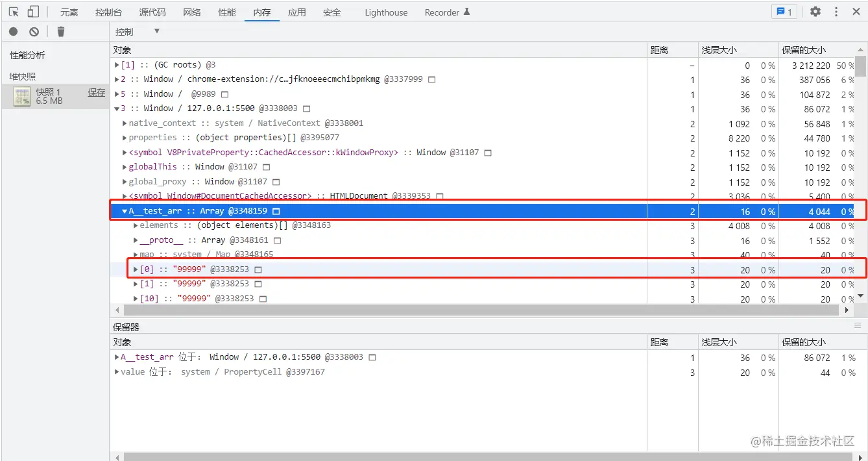Screen dimensions: 868x461
Task: Toggle device toolbar icon
Action: (33, 12)
